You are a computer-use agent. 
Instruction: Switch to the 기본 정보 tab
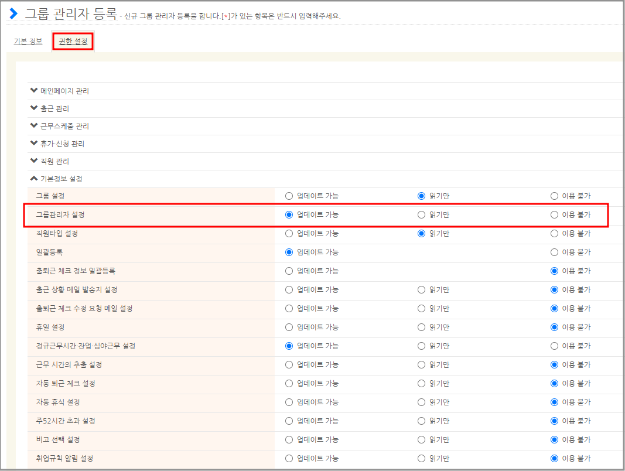pos(28,42)
